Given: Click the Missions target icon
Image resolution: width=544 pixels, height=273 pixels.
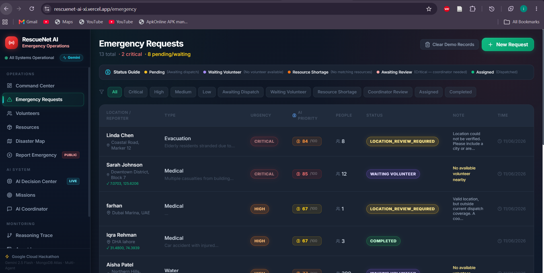Looking at the screenshot, I should [9, 195].
